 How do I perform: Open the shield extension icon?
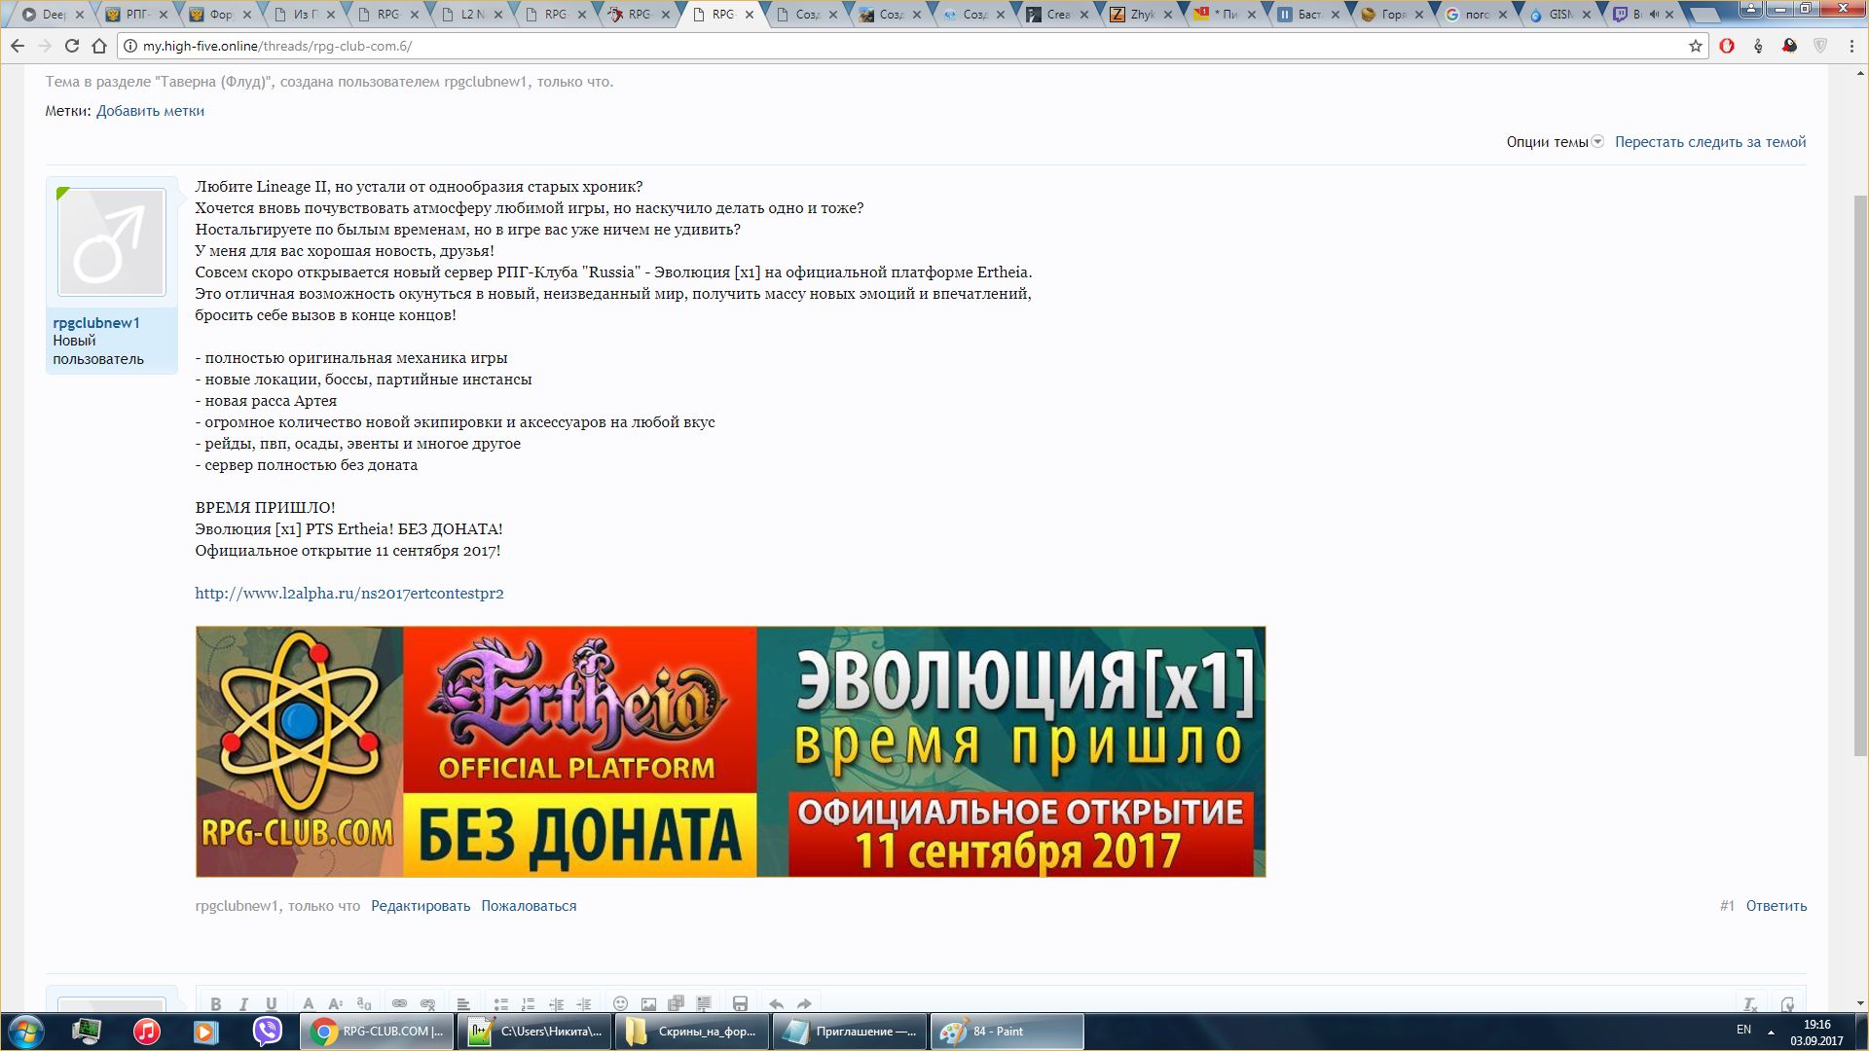point(1820,46)
